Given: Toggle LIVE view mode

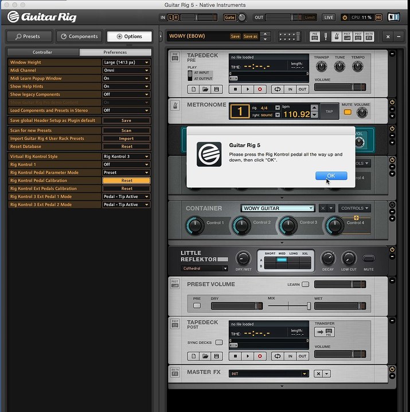Looking at the screenshot, I should [x=329, y=17].
